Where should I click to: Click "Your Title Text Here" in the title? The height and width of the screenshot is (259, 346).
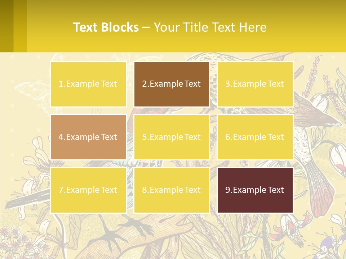click(x=210, y=27)
